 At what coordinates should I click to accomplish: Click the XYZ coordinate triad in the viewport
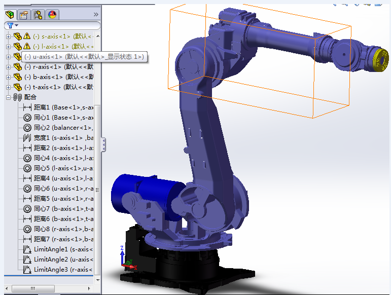coord(128,258)
